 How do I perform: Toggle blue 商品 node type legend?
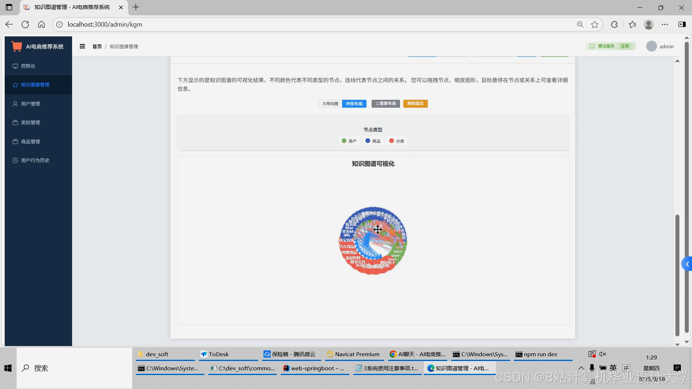coord(373,141)
